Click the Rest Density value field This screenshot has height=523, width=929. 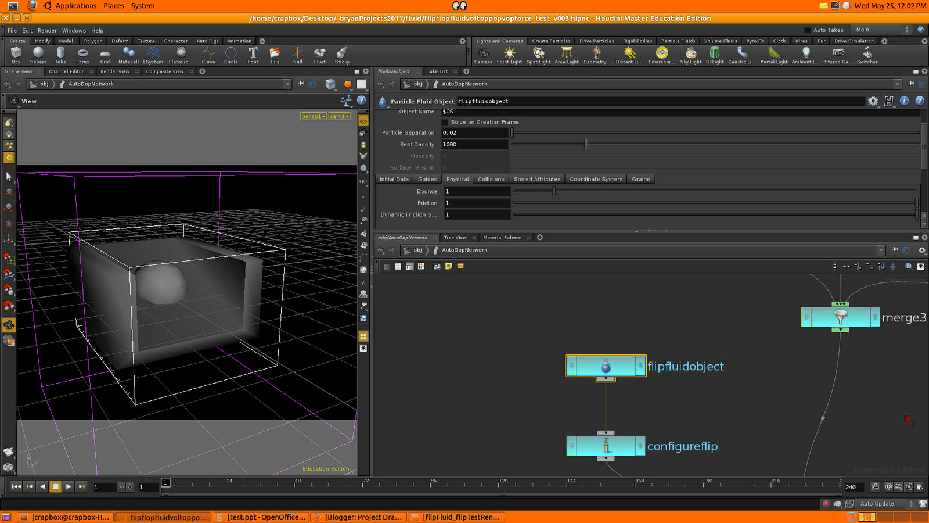tap(474, 144)
